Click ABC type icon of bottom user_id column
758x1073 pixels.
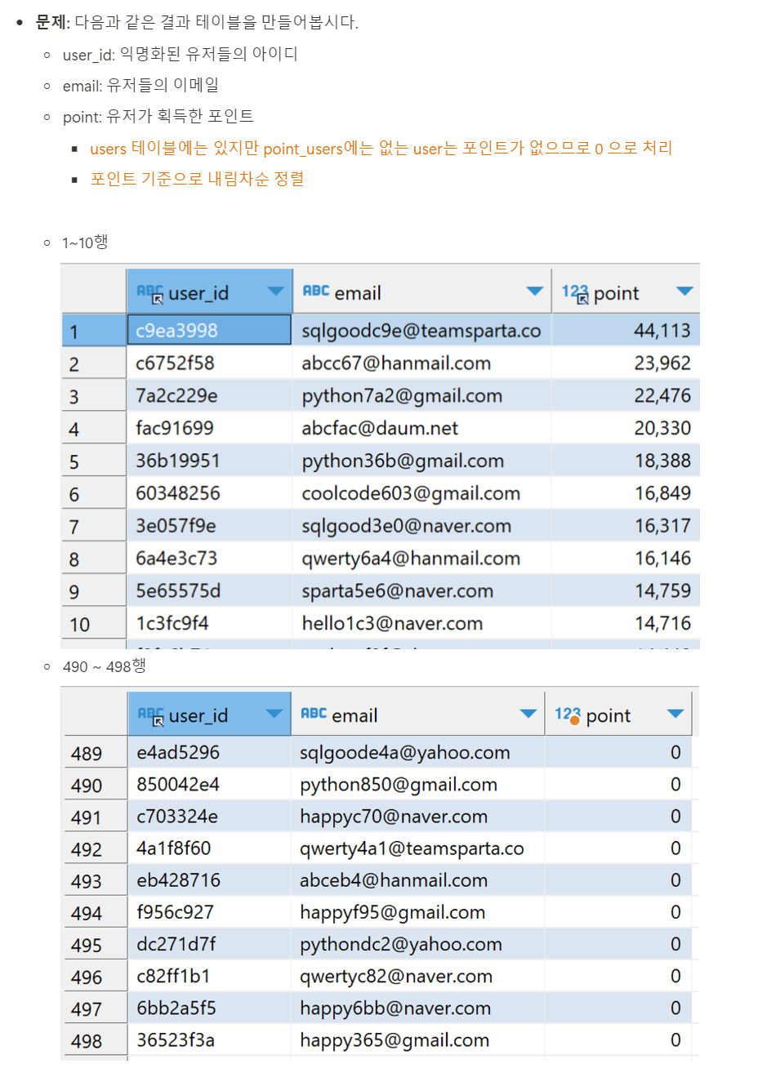151,716
